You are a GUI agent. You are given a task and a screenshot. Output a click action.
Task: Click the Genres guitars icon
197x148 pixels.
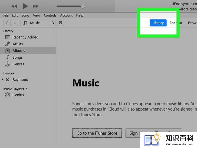tap(8, 64)
